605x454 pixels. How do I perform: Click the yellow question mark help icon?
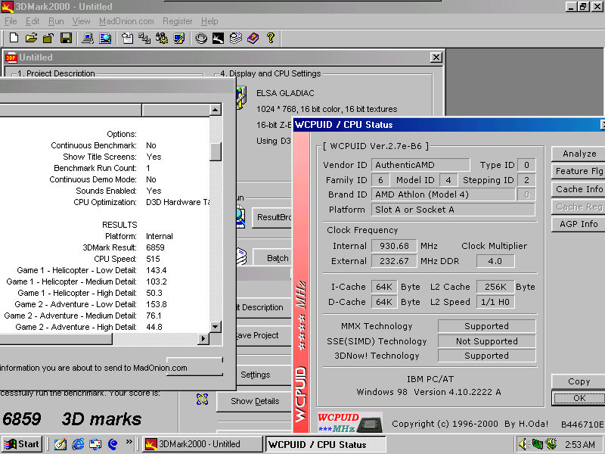(270, 38)
